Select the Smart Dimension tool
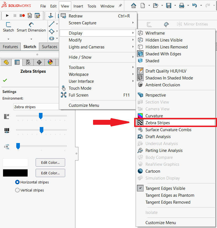Viewport: 217px width, 228px height. pyautogui.click(x=31, y=27)
